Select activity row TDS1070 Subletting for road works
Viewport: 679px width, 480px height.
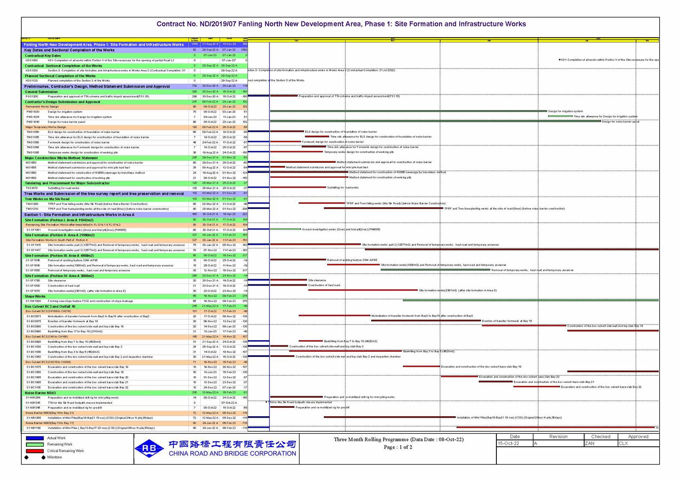point(135,188)
